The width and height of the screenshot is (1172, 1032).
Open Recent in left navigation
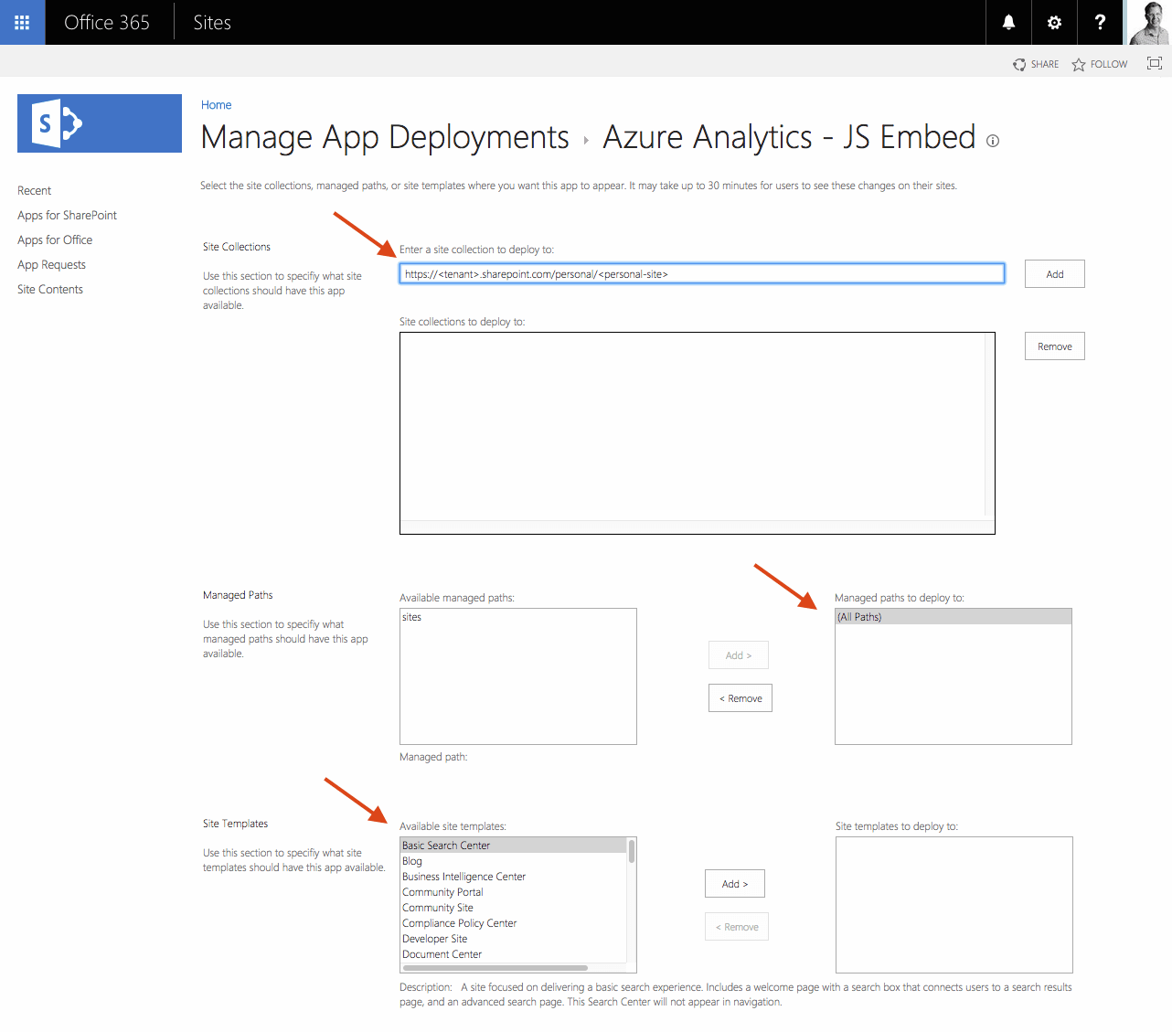point(35,190)
